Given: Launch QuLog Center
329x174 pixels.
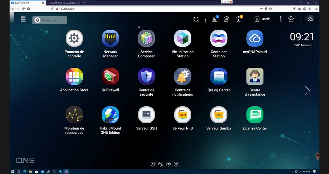Looking at the screenshot, I should point(218,76).
